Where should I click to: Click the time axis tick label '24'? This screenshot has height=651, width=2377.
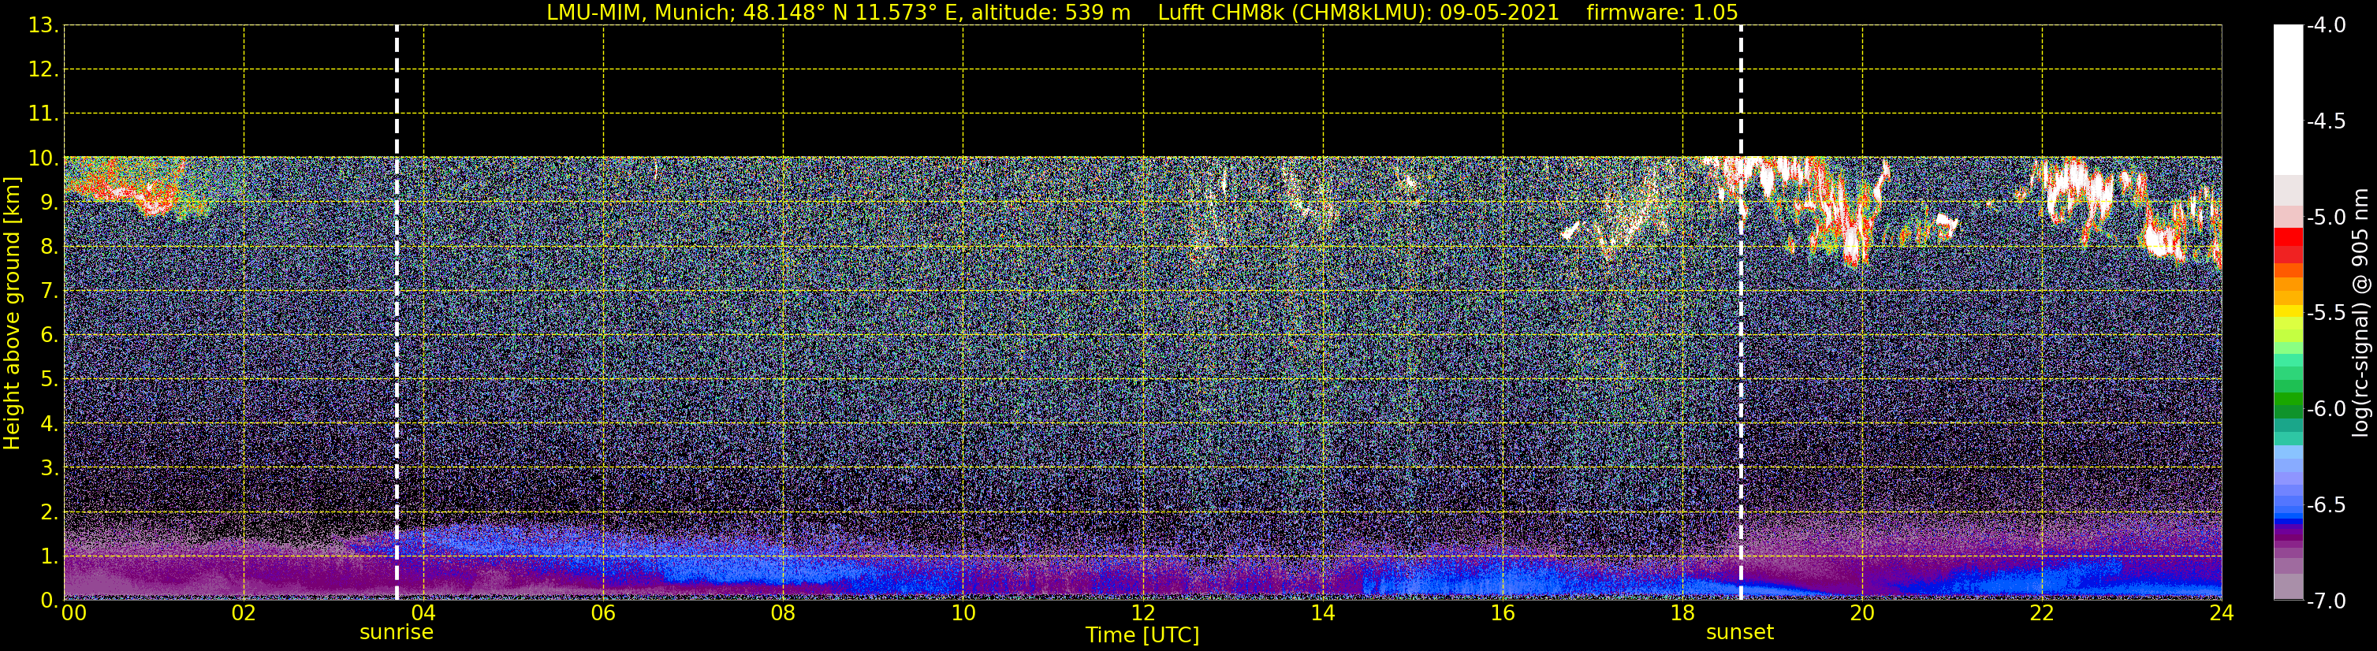tap(2222, 613)
